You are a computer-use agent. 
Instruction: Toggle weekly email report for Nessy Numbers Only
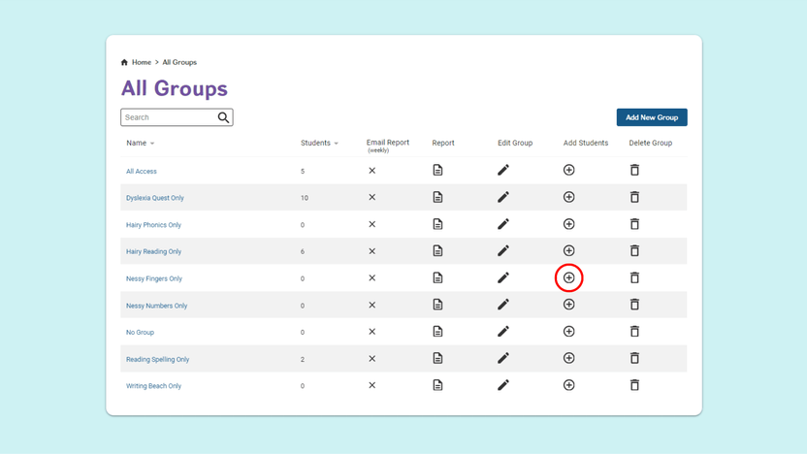click(372, 306)
